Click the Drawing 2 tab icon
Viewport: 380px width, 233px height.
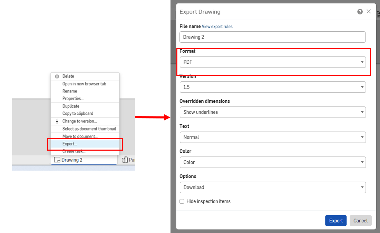pos(57,160)
